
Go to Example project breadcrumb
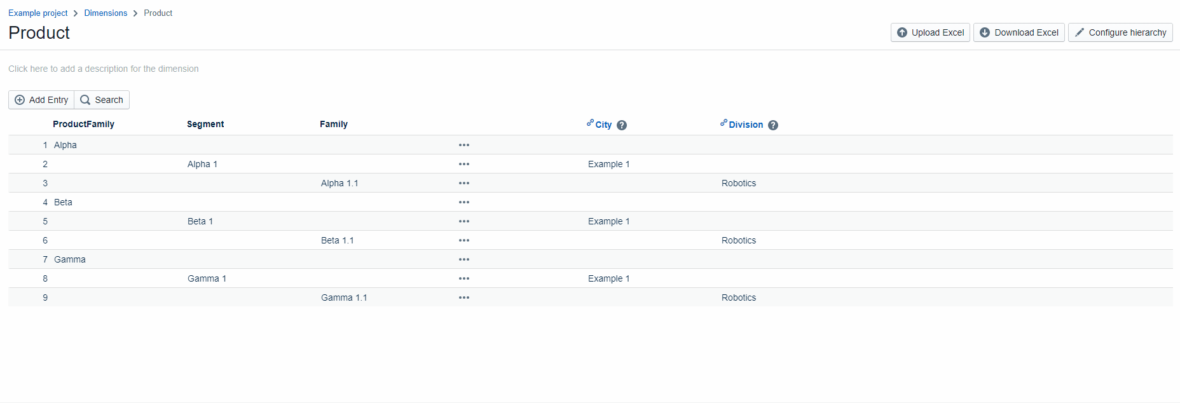[x=38, y=13]
